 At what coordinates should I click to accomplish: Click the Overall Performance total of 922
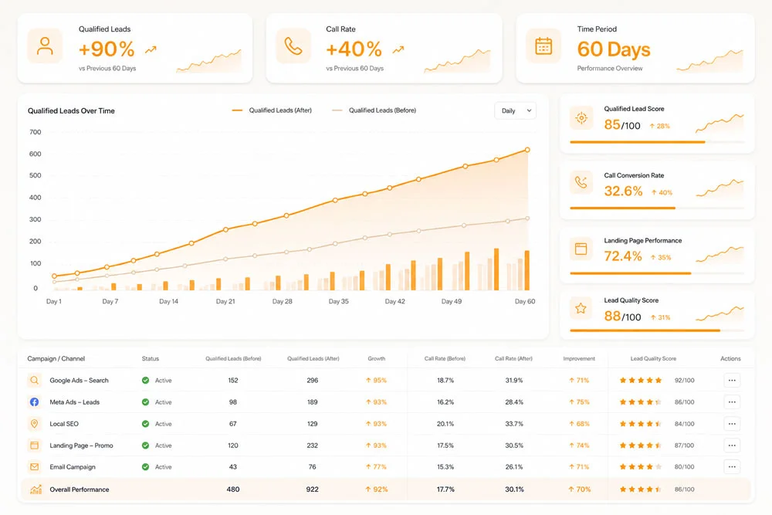click(x=312, y=490)
